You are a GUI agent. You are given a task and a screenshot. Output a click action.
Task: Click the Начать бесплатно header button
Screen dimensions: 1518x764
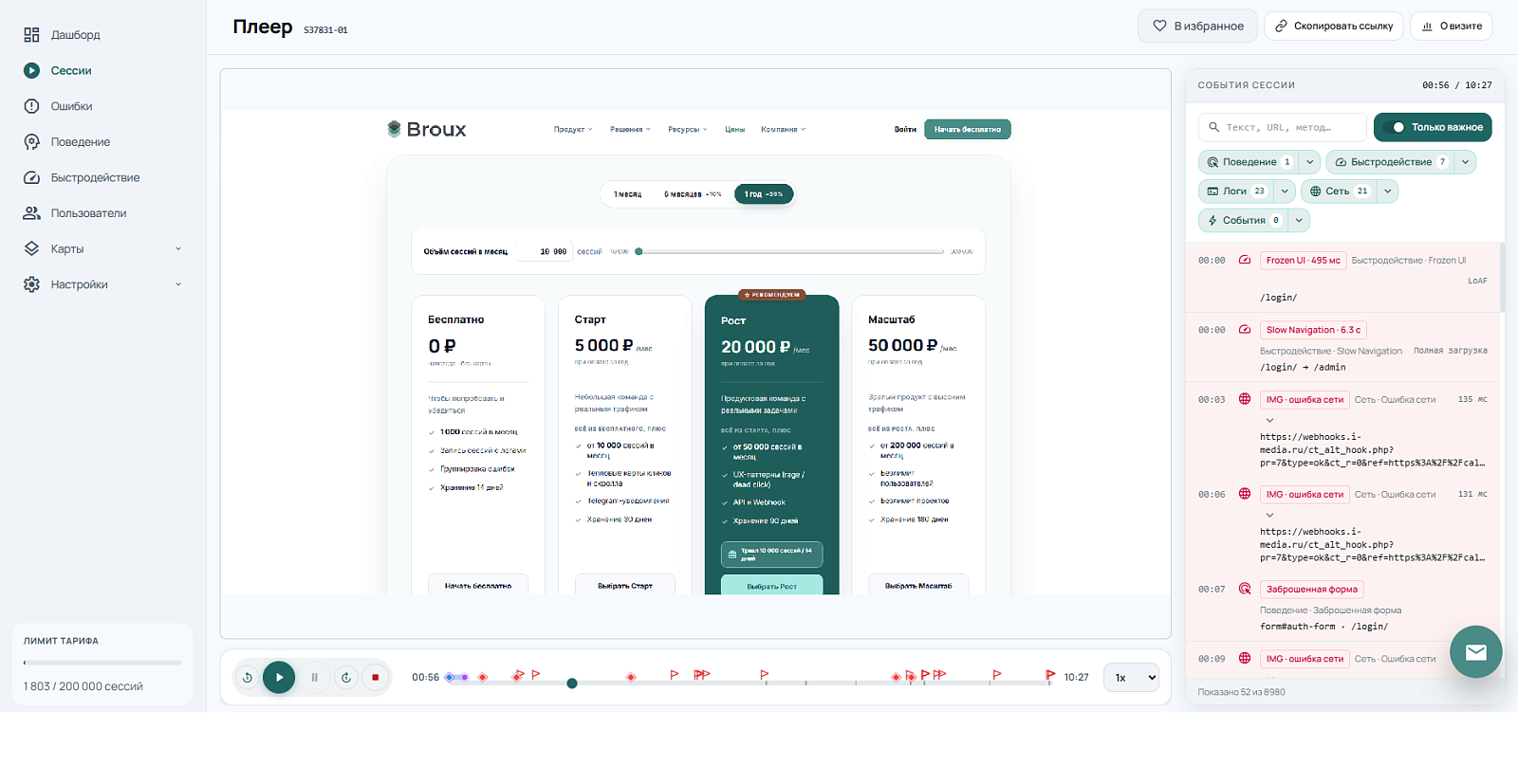968,130
